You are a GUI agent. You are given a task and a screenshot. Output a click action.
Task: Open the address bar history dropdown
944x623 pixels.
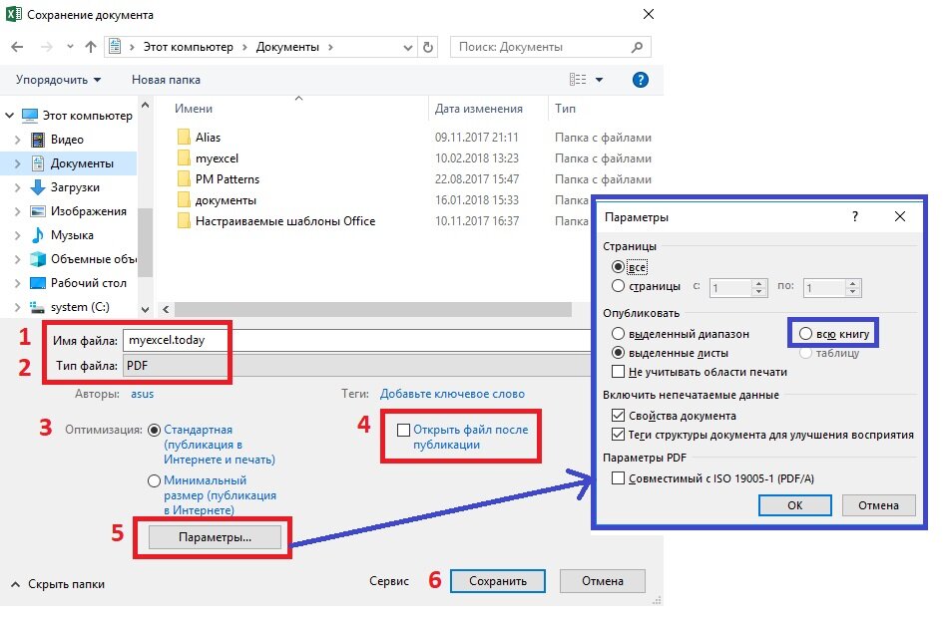coord(407,47)
